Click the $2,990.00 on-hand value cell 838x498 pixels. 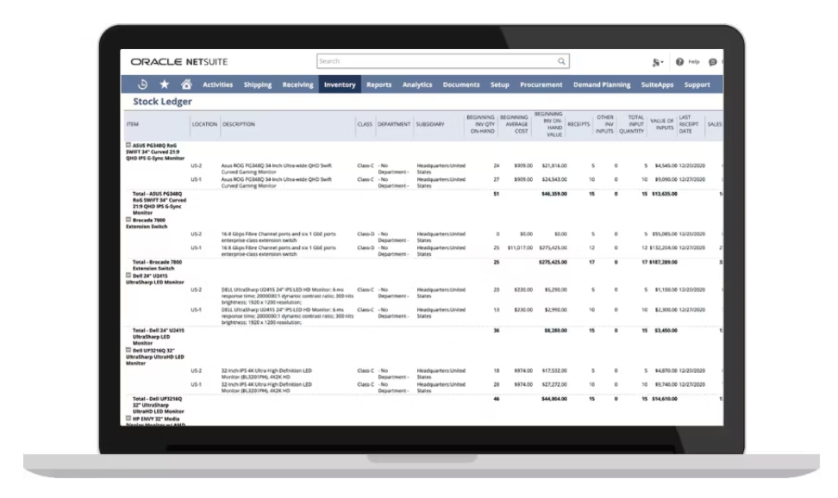click(556, 310)
